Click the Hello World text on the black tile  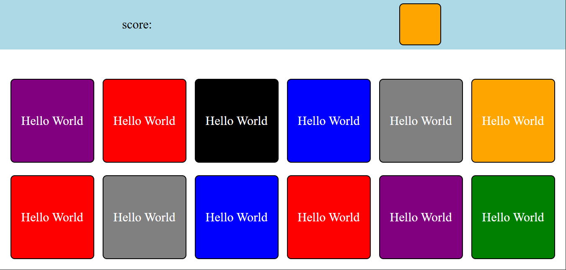click(237, 121)
